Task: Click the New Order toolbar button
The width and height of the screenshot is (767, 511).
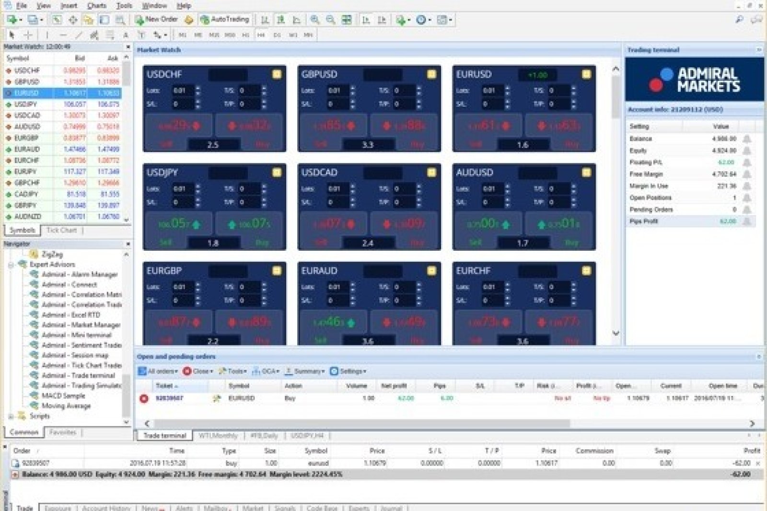Action: click(x=156, y=20)
